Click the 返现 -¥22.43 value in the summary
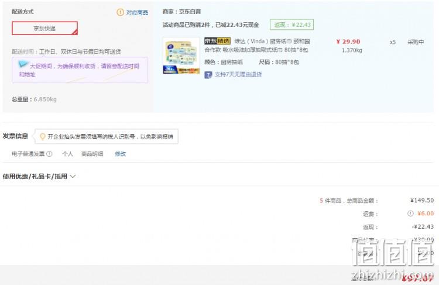 [x=423, y=226]
